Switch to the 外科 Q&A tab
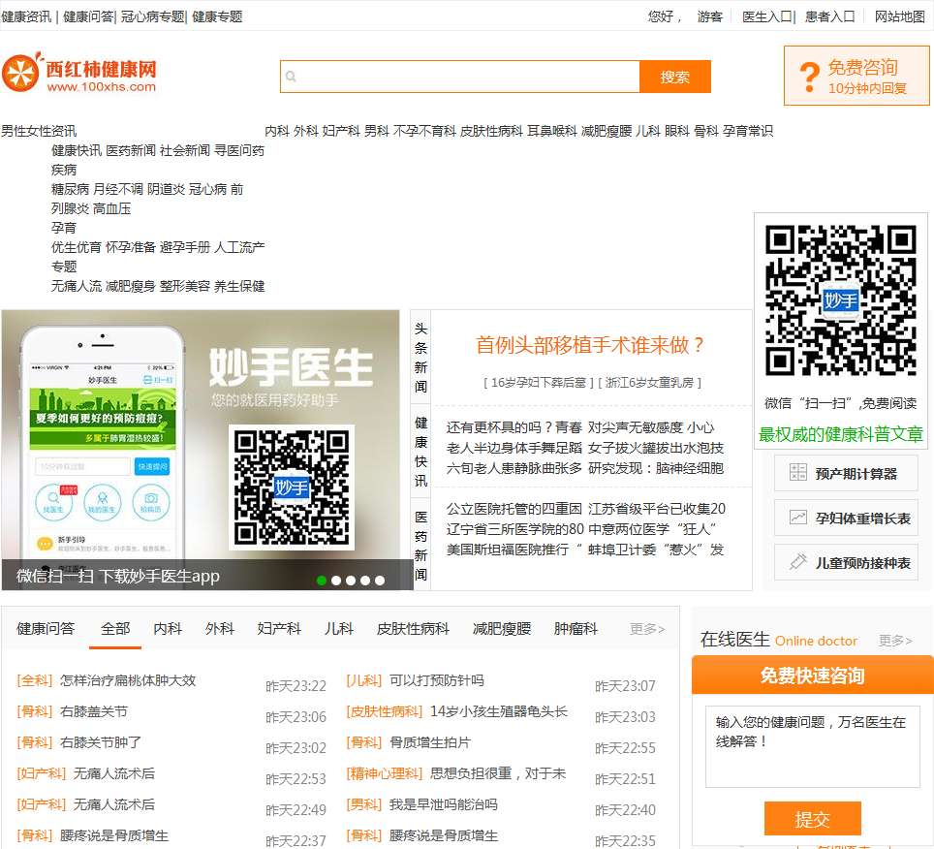Viewport: 934px width, 849px height. pyautogui.click(x=220, y=629)
